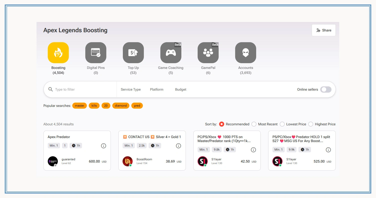
Task: Expand the Platform filter dropdown
Action: pos(157,89)
